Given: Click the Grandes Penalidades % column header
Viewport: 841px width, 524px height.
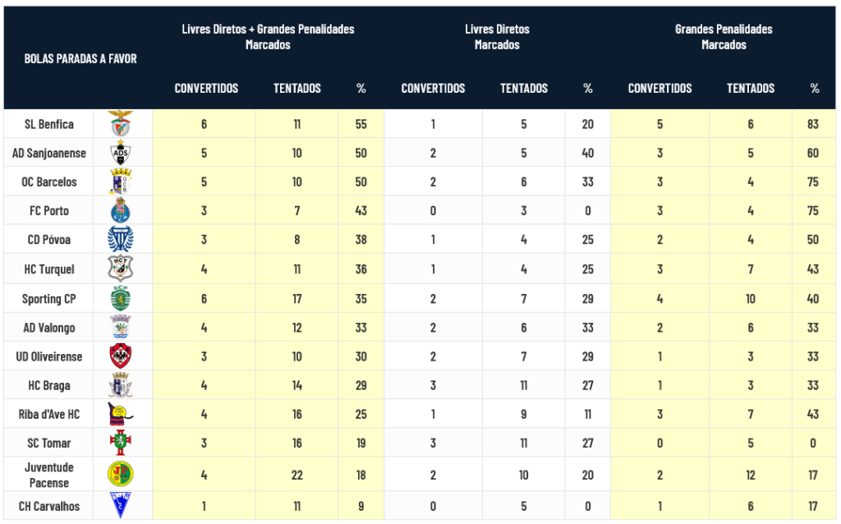Looking at the screenshot, I should click(814, 88).
